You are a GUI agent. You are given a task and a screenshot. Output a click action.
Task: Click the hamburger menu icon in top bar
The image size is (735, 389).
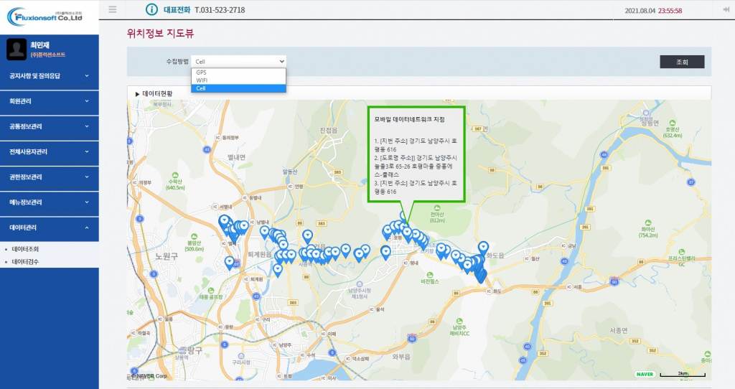pyautogui.click(x=112, y=9)
